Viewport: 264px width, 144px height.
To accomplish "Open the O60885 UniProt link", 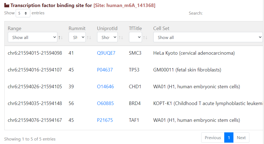I will (x=105, y=103).
